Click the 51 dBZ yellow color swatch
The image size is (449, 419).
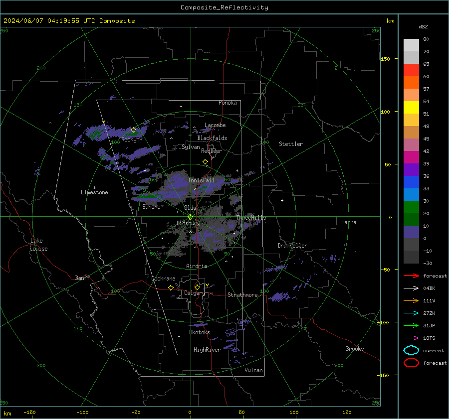[411, 107]
